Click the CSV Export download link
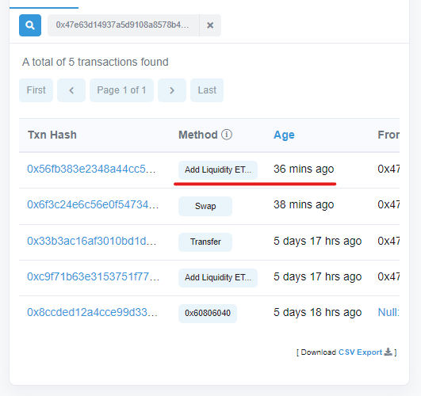 (360, 352)
